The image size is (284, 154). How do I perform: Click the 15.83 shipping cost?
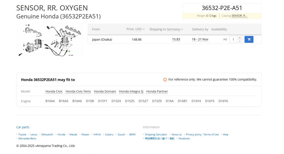pos(176,39)
